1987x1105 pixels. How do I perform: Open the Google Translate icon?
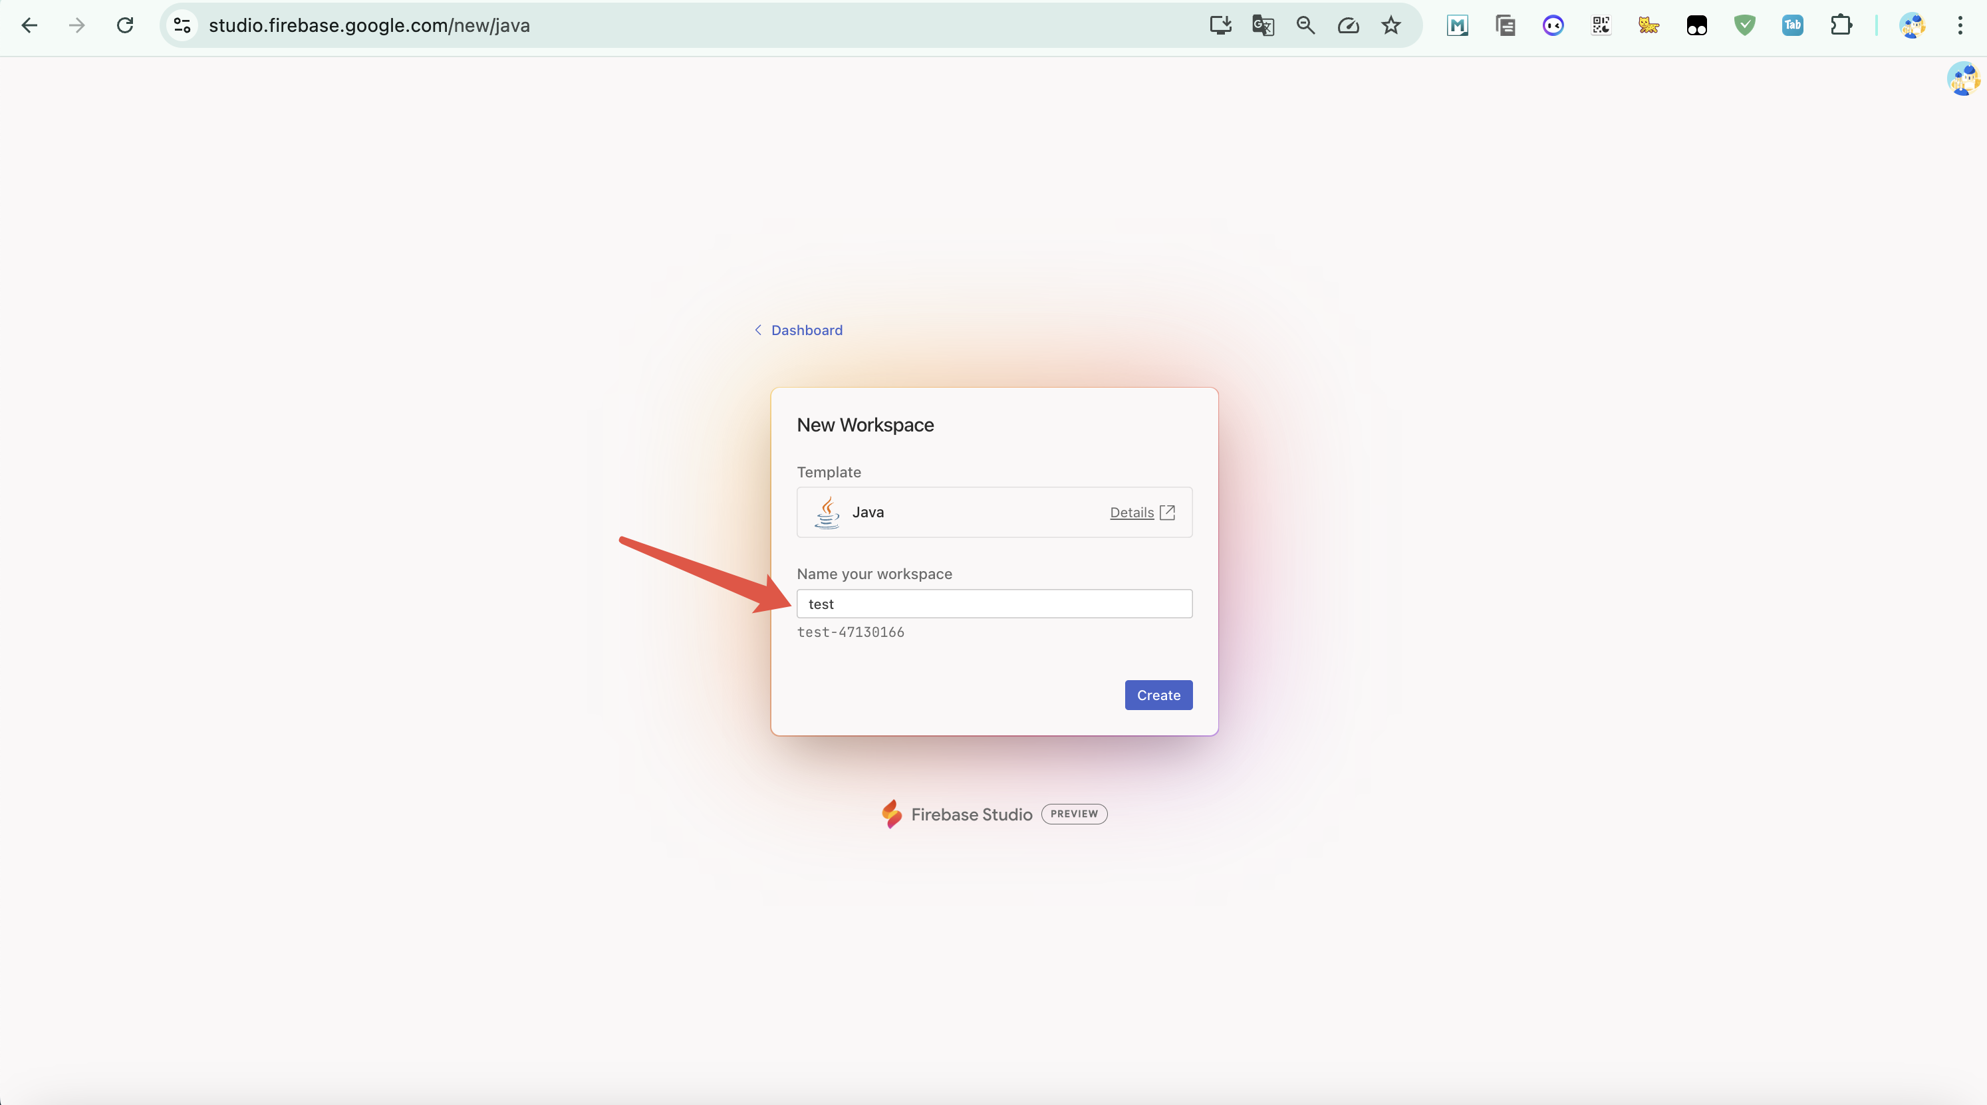pyautogui.click(x=1263, y=25)
